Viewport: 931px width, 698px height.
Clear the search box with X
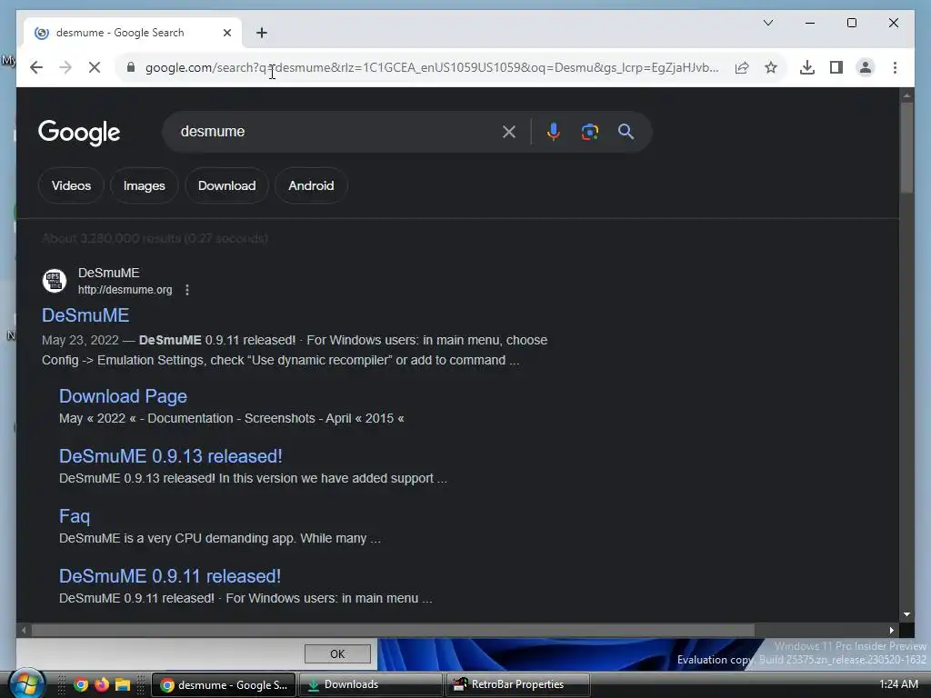point(509,132)
